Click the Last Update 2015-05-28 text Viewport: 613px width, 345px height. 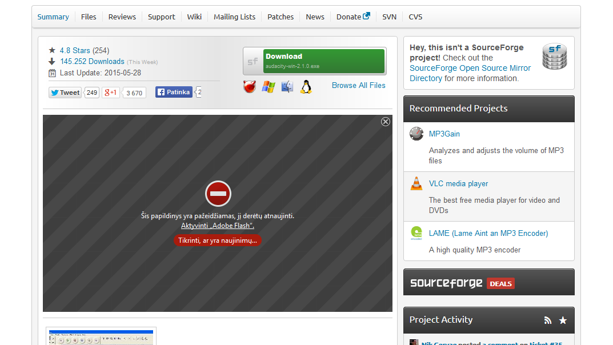101,73
